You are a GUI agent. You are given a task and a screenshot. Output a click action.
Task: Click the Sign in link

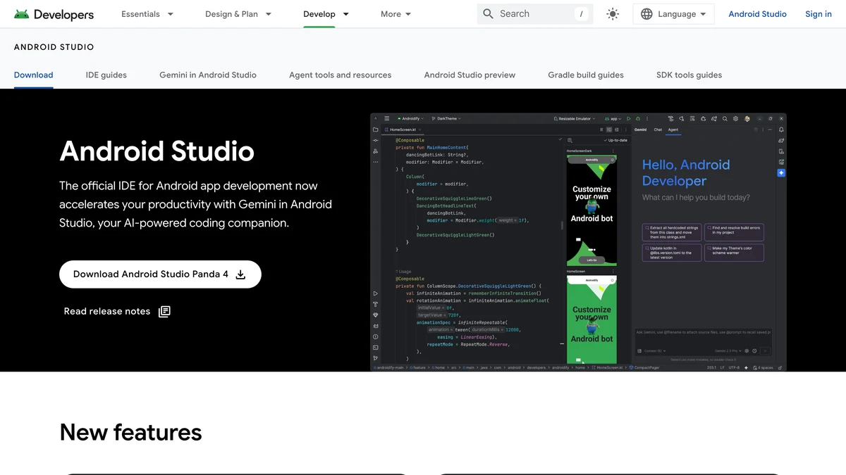pos(819,14)
